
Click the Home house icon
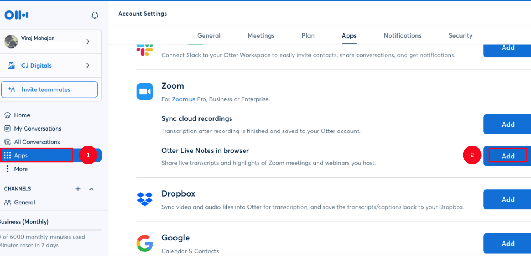[x=7, y=115]
